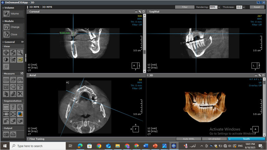Screen dimensions: 267x150
Task: Click the Undo arrow in Segmentation
Action: (x=6, y=121)
